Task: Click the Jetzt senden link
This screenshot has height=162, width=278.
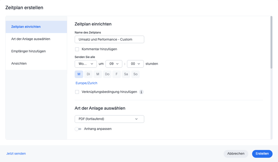Action: [16, 154]
